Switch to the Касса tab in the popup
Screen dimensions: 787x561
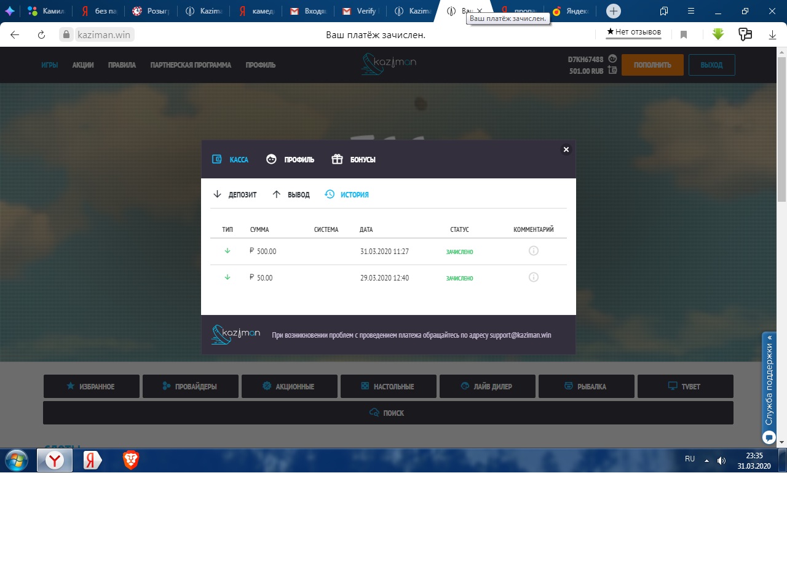click(230, 159)
